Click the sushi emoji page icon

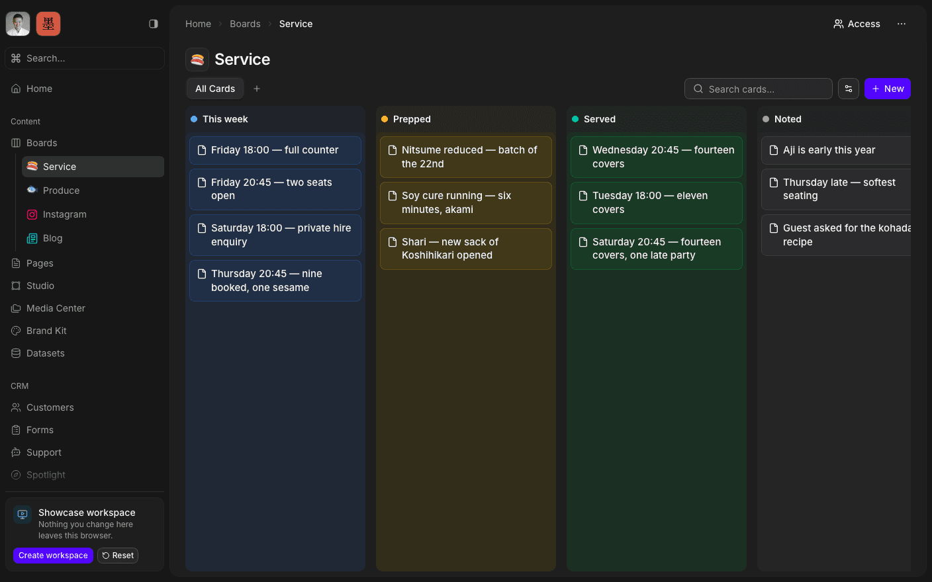tap(197, 60)
